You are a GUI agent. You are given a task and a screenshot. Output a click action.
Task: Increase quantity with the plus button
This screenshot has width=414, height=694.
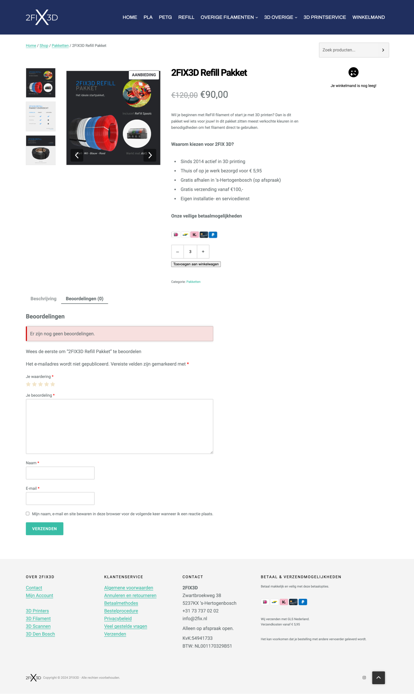tap(203, 252)
